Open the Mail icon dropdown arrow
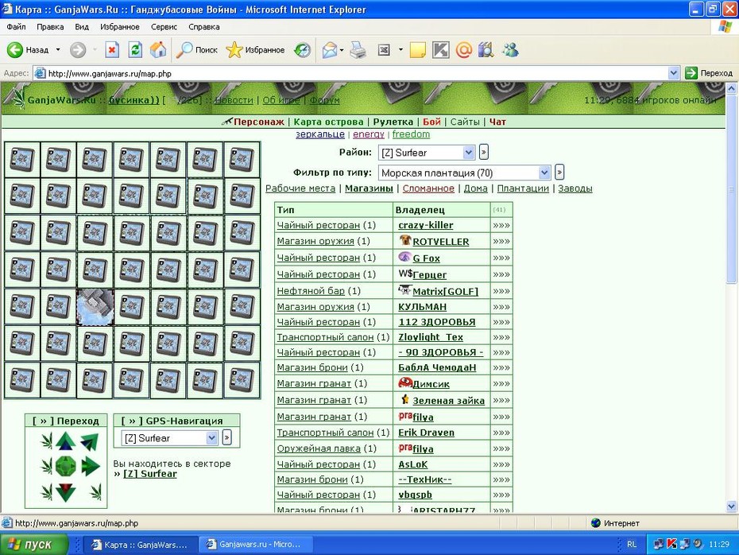Image resolution: width=739 pixels, height=555 pixels. point(342,50)
